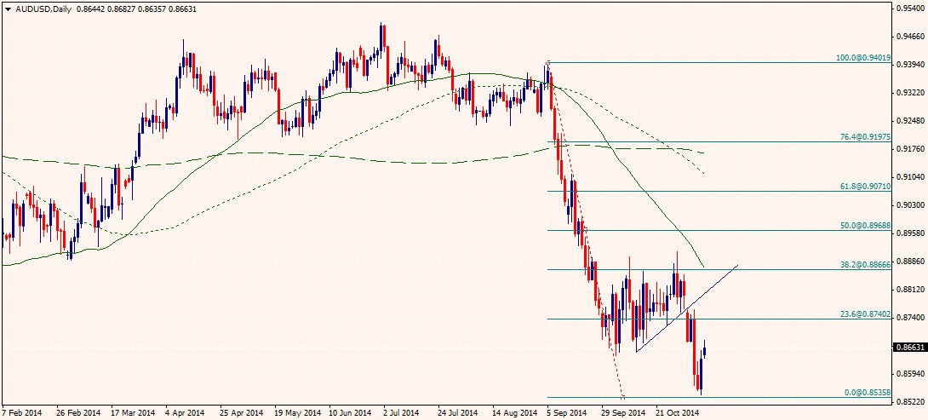Select the 0.85220 price axis label
The image size is (928, 420).
pos(909,401)
